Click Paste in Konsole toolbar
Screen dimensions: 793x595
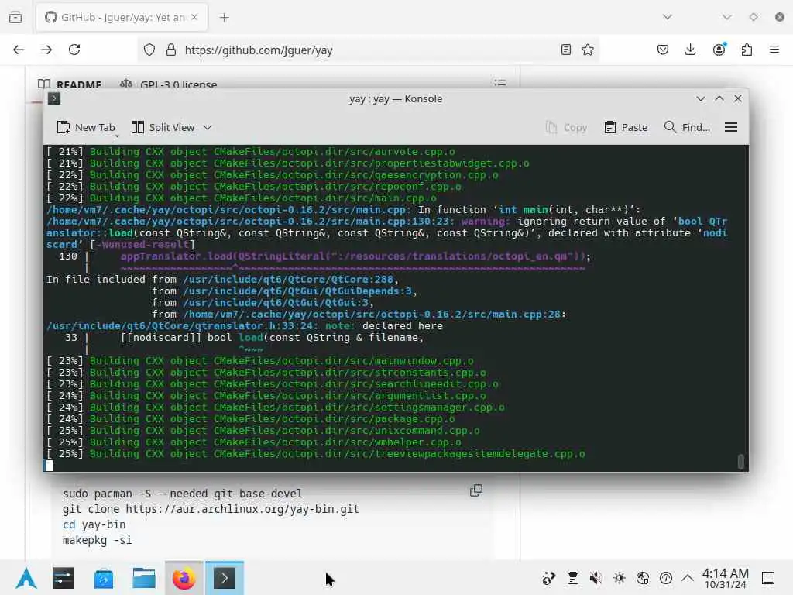pyautogui.click(x=626, y=128)
